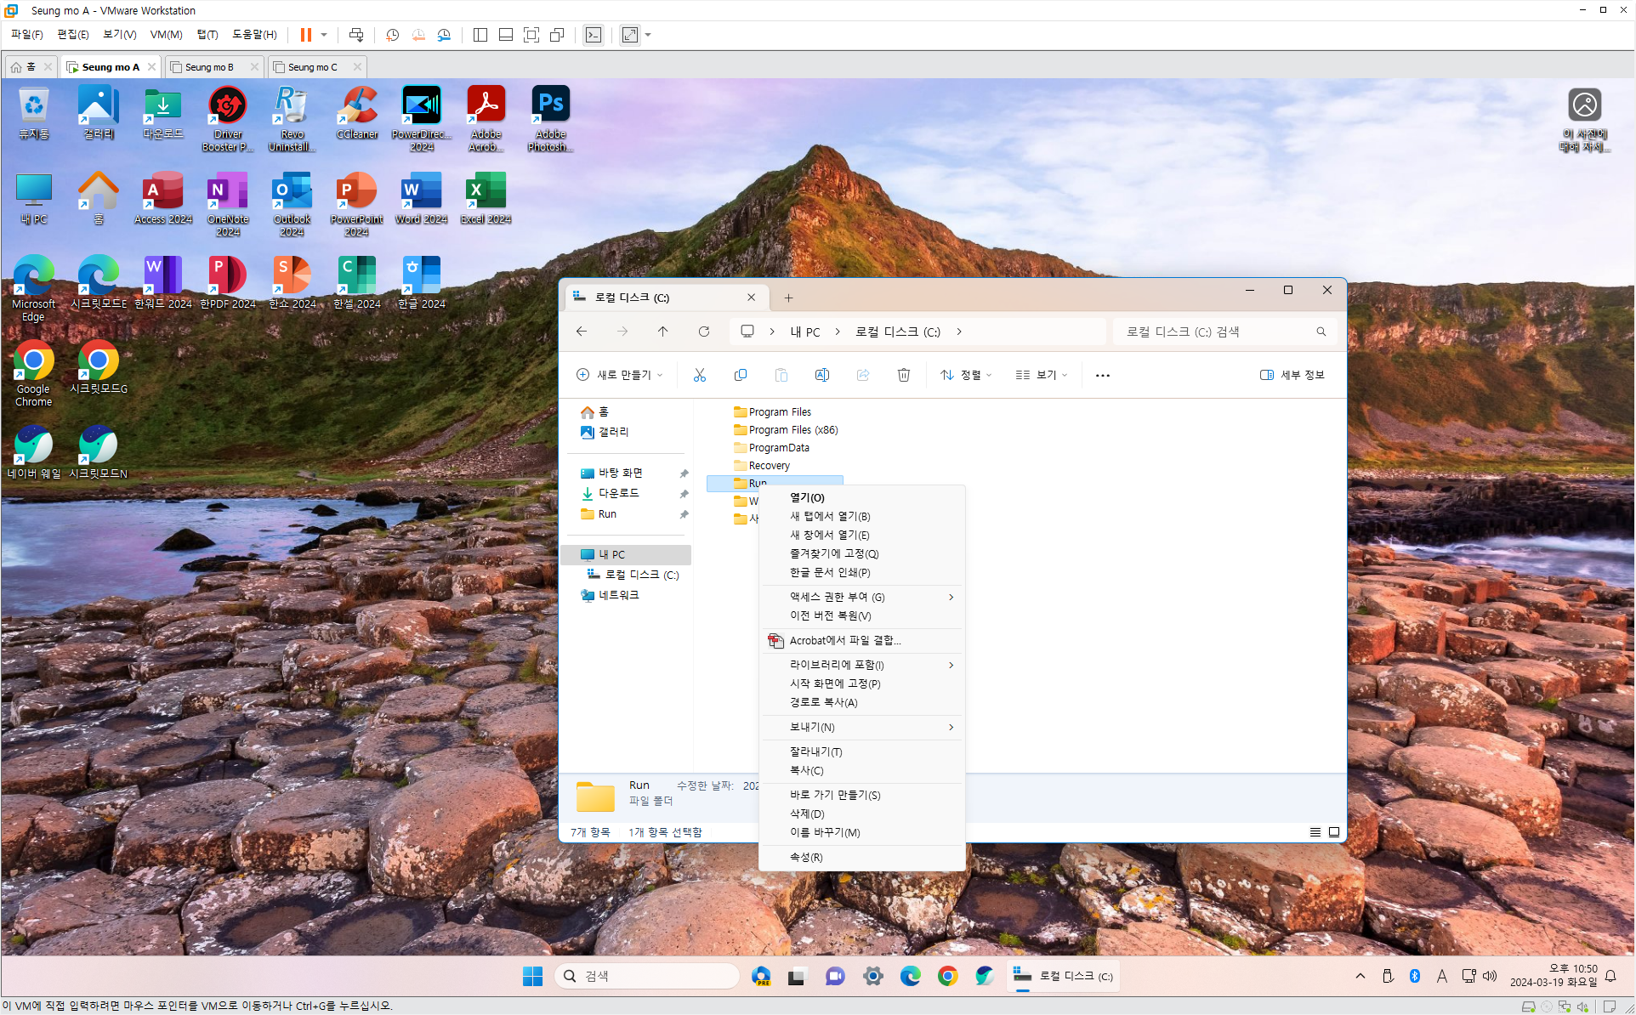Click the 로컬 디스크 (C:) search box
1636x1015 pixels.
(1216, 332)
